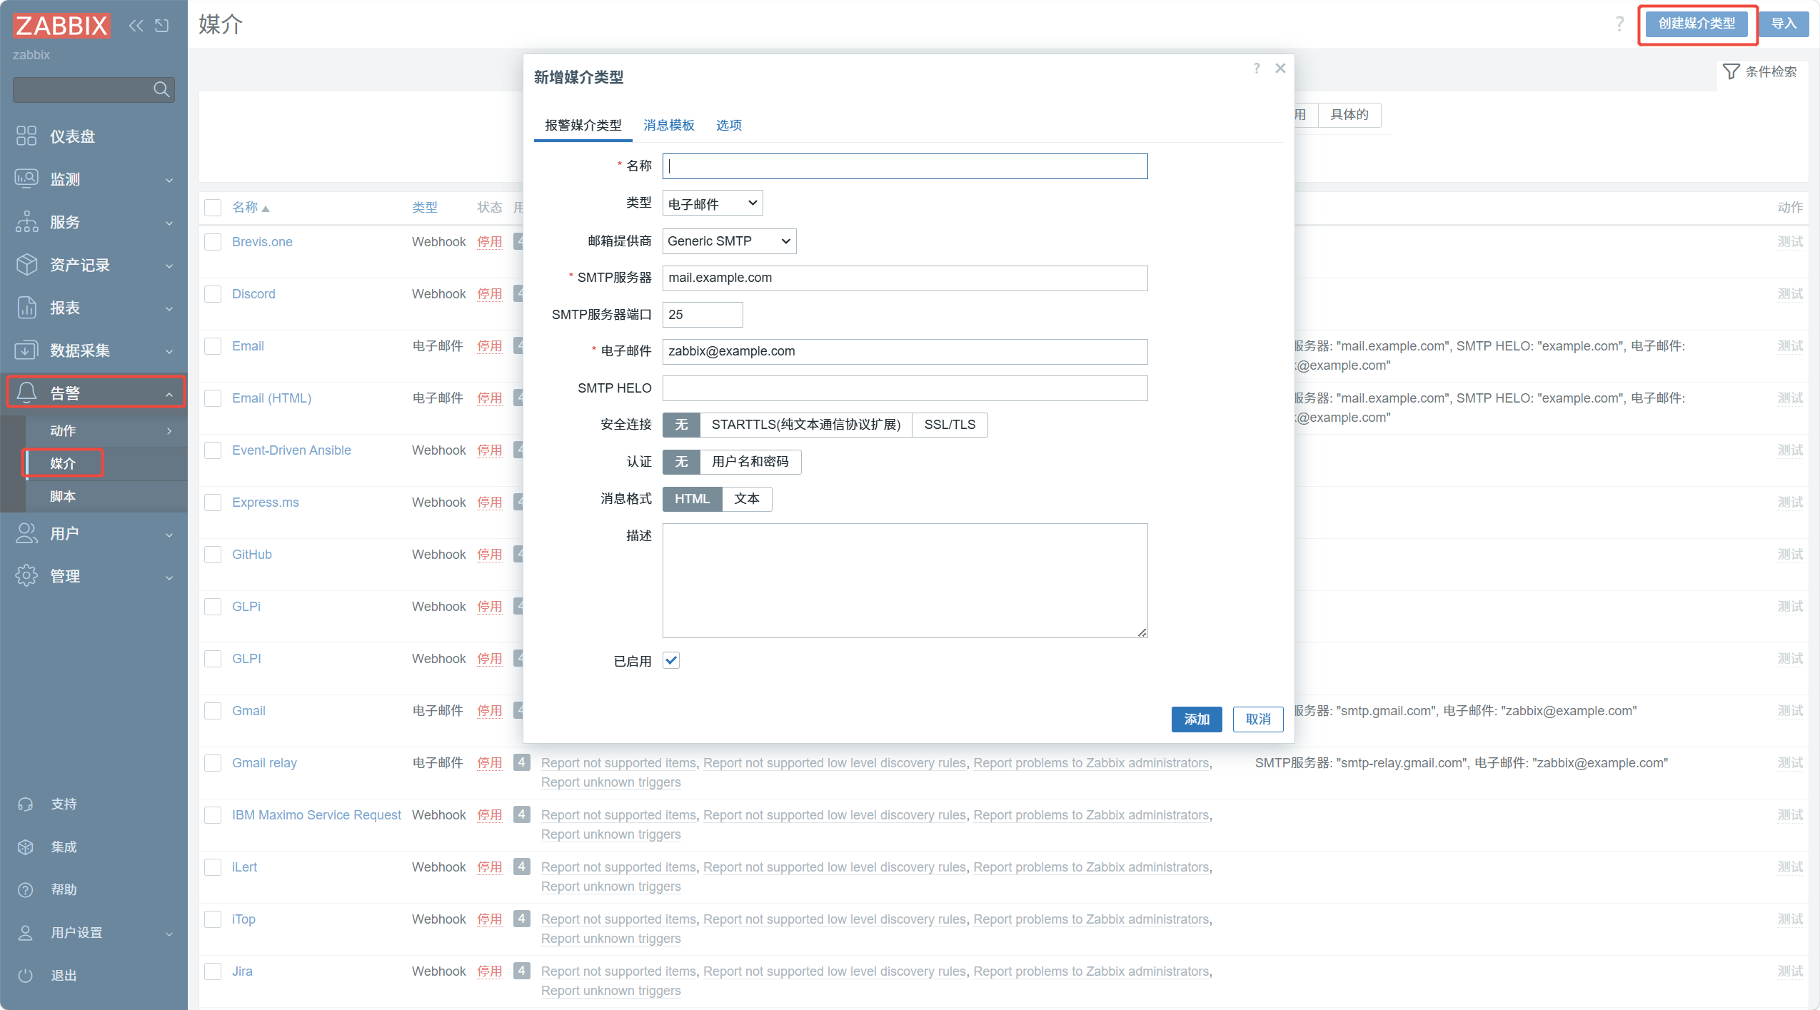The width and height of the screenshot is (1820, 1010).
Task: Select the Event-Driven Ansible row checkbox
Action: [x=213, y=450]
